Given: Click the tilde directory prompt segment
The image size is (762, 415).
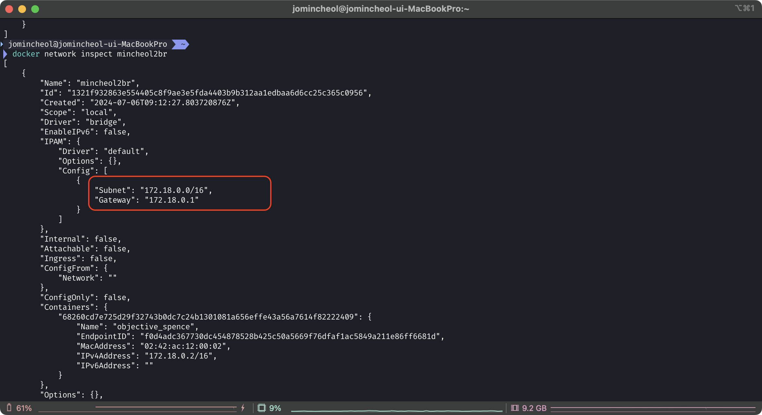Looking at the screenshot, I should (x=183, y=44).
